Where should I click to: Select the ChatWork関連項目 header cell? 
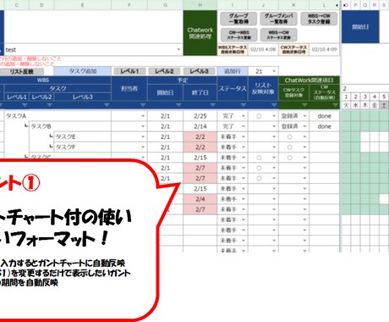point(309,80)
